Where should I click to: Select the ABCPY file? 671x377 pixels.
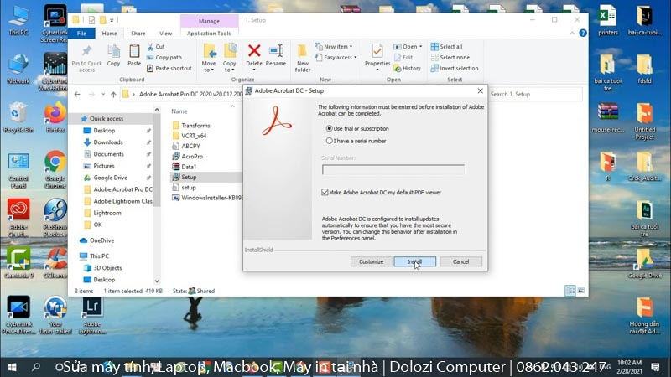[x=190, y=146]
